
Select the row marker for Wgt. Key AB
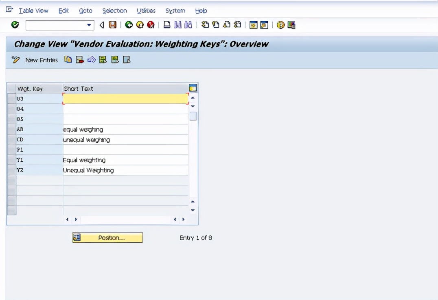[x=11, y=129]
